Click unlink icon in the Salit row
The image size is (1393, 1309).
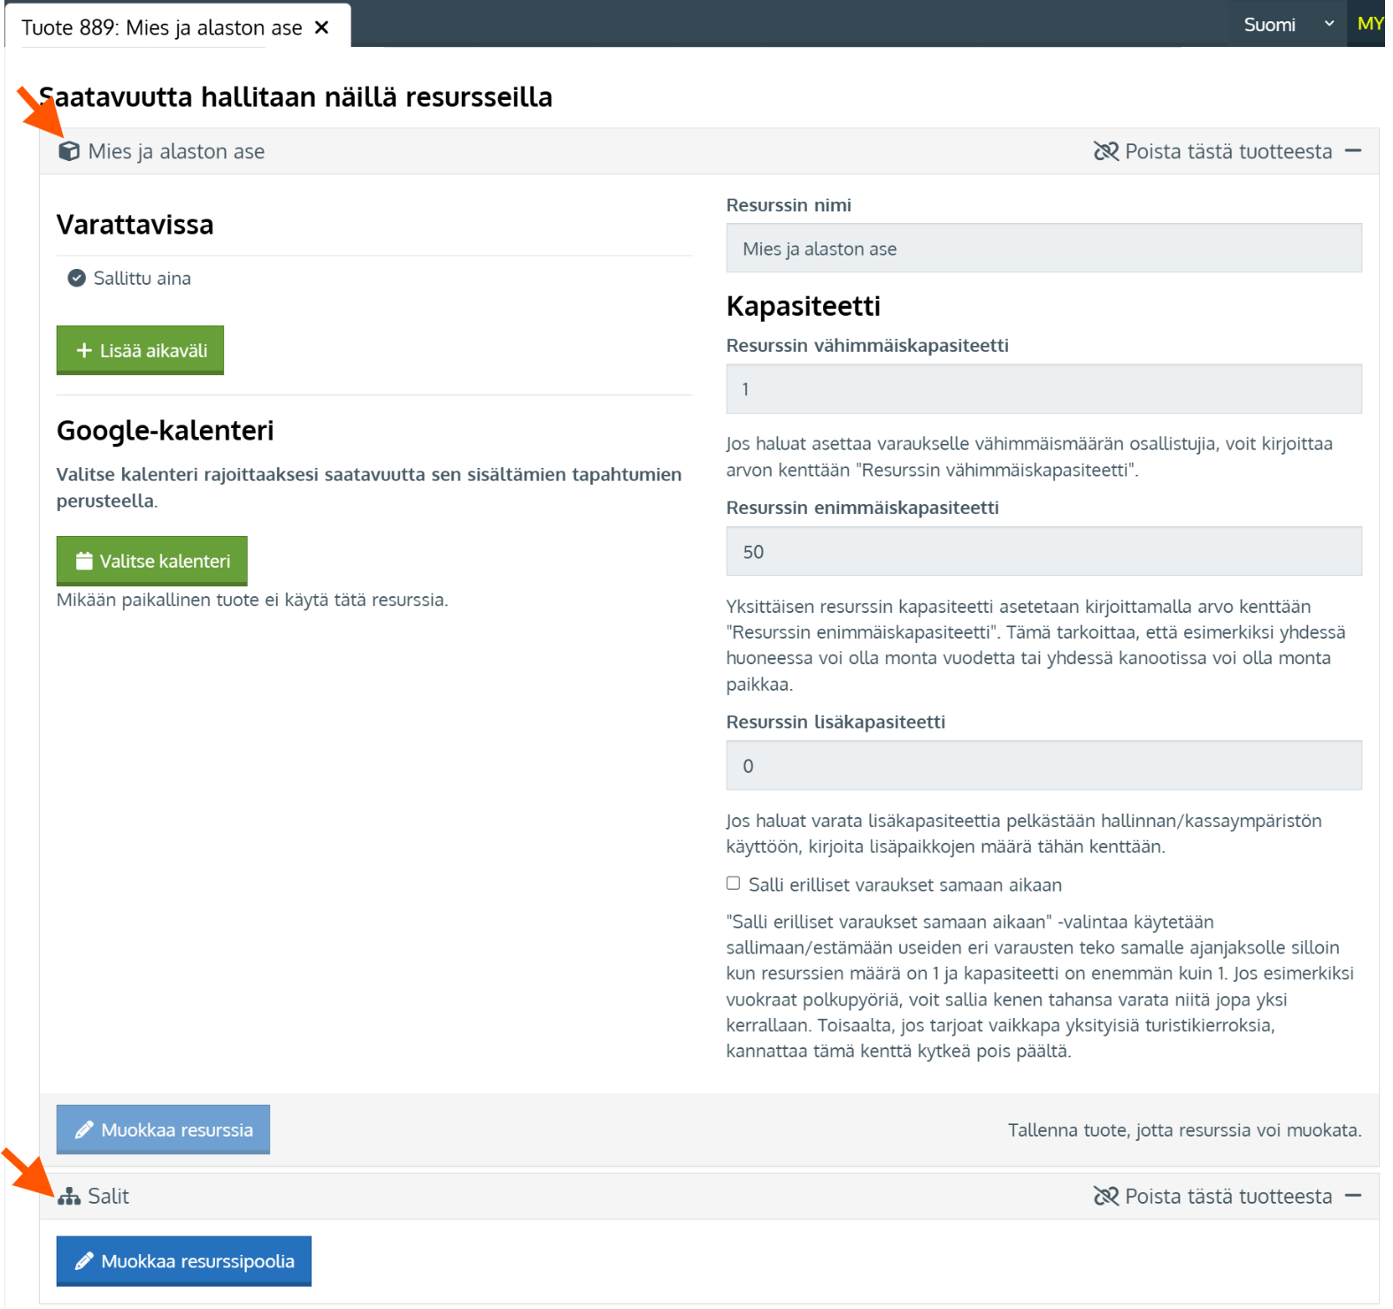click(1105, 1197)
